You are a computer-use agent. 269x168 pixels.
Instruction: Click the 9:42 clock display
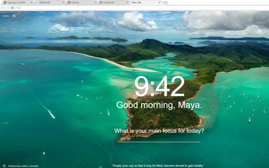pyautogui.click(x=159, y=87)
